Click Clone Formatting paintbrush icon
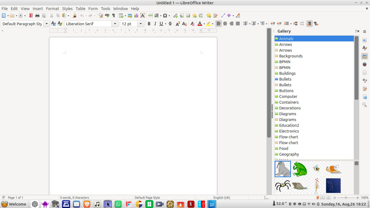The width and height of the screenshot is (370, 208). [74, 16]
